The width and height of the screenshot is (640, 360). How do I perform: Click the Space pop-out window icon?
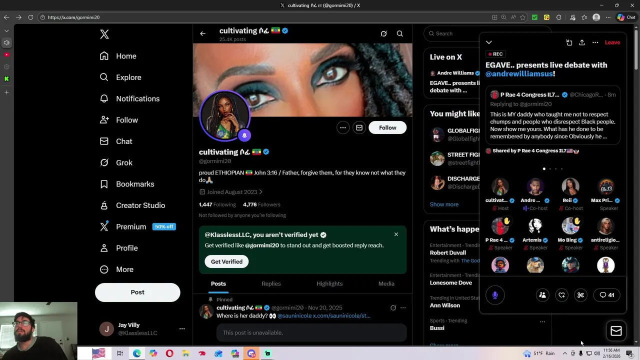pos(569,42)
